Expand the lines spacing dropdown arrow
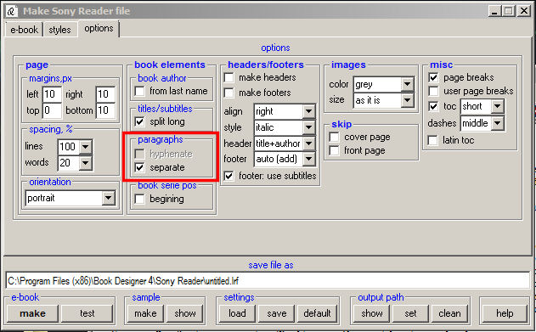 coord(86,147)
